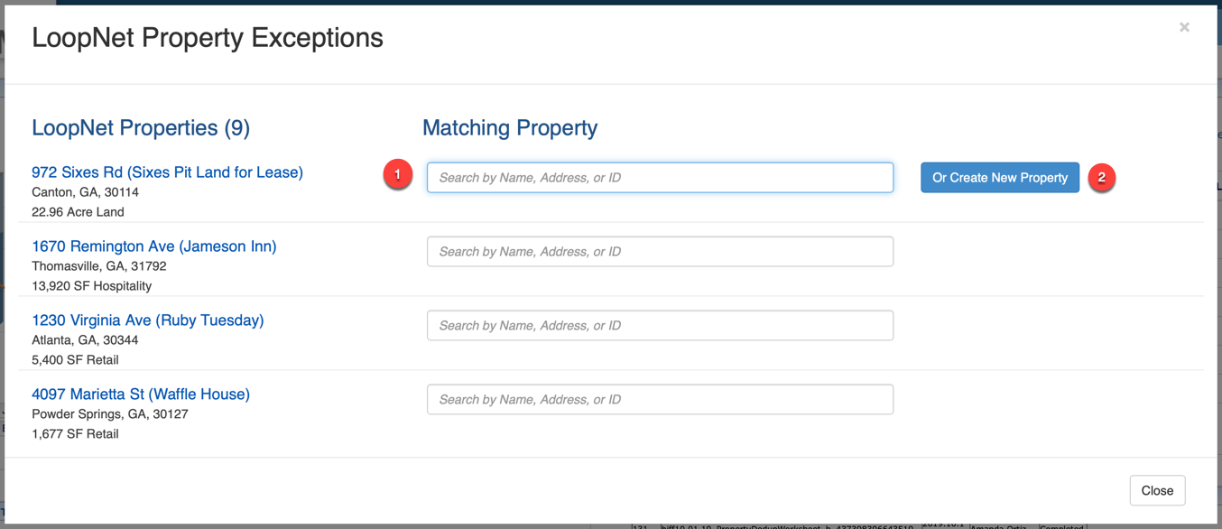Click the 22.96 Acre Land description
This screenshot has height=529, width=1222.
78,212
